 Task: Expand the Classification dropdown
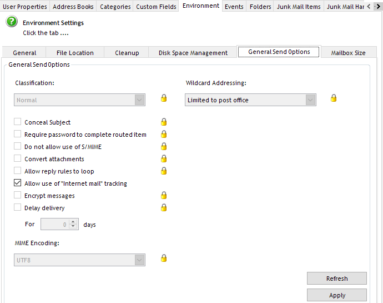139,100
